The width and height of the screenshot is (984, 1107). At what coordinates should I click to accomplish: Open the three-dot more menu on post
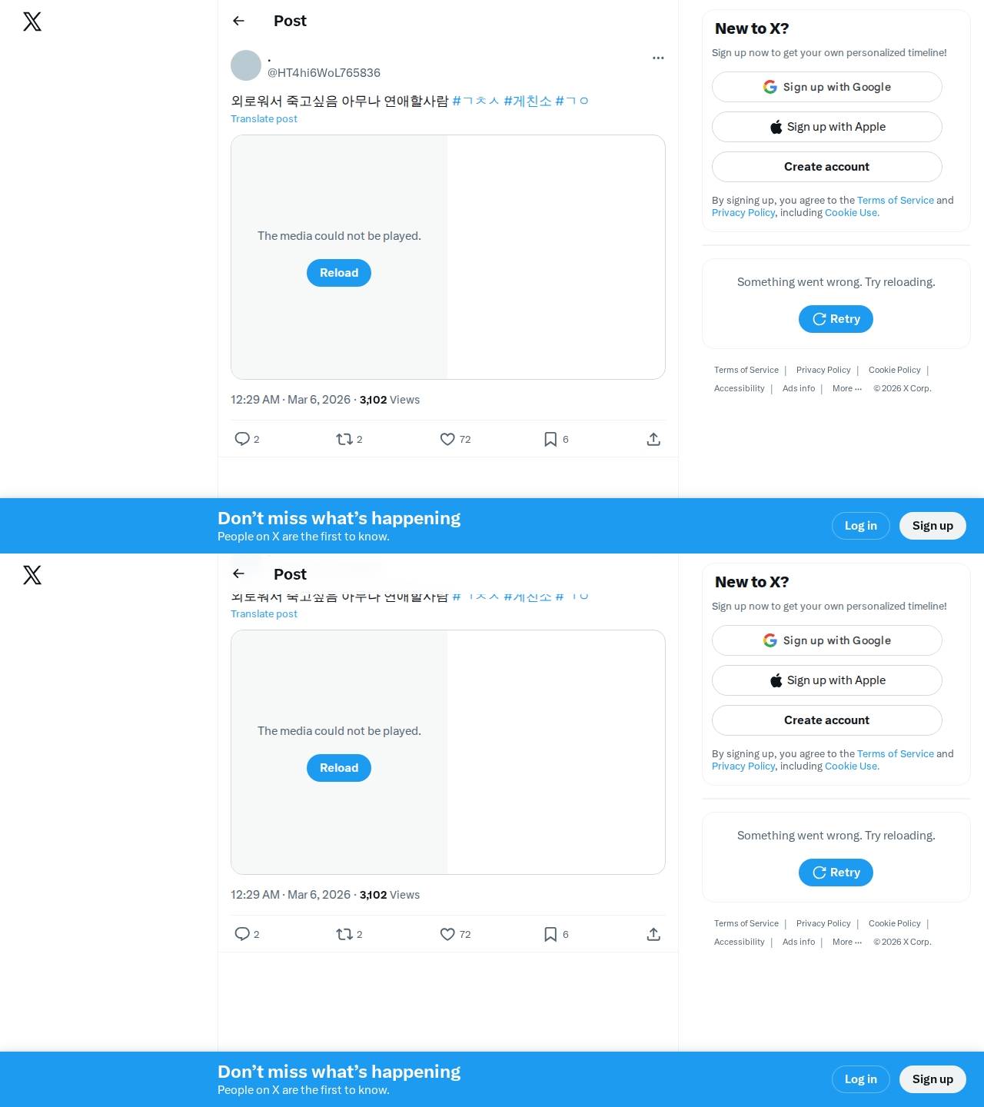coord(658,58)
